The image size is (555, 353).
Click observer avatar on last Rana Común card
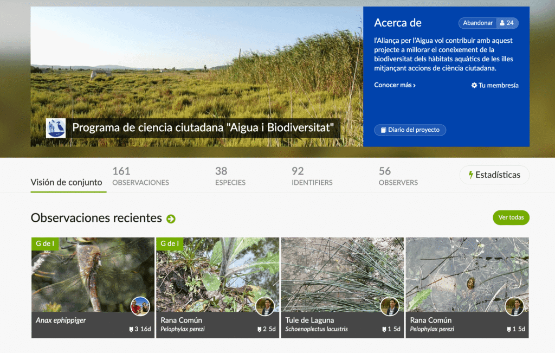(514, 306)
